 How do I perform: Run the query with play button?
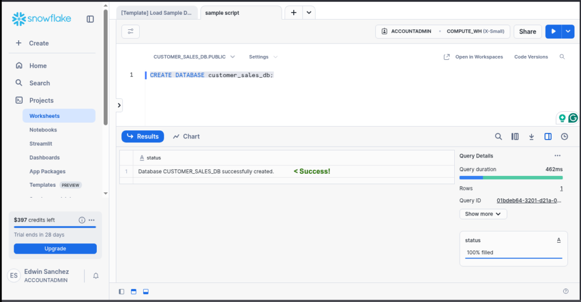pyautogui.click(x=553, y=32)
